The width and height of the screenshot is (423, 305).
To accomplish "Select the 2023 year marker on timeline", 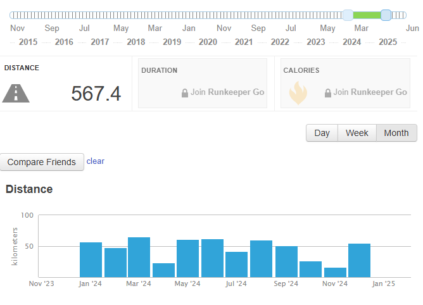I will (x=316, y=42).
